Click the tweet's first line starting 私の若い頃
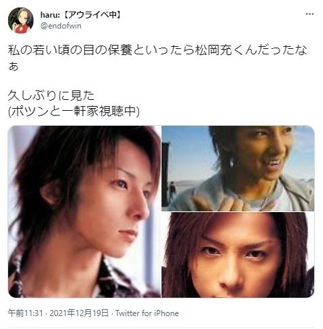 click(x=157, y=50)
